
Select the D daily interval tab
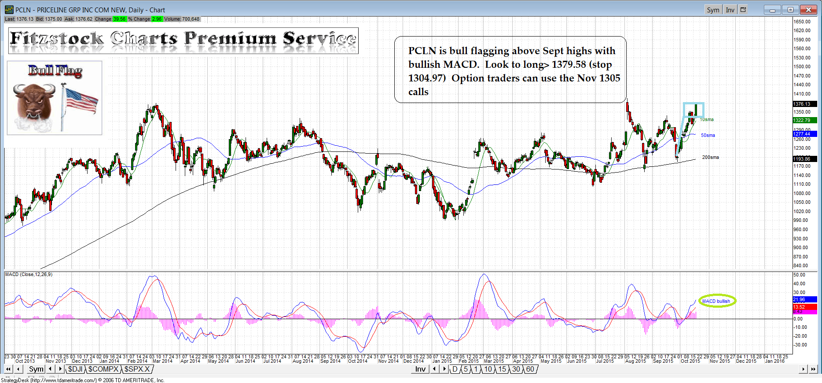455,369
